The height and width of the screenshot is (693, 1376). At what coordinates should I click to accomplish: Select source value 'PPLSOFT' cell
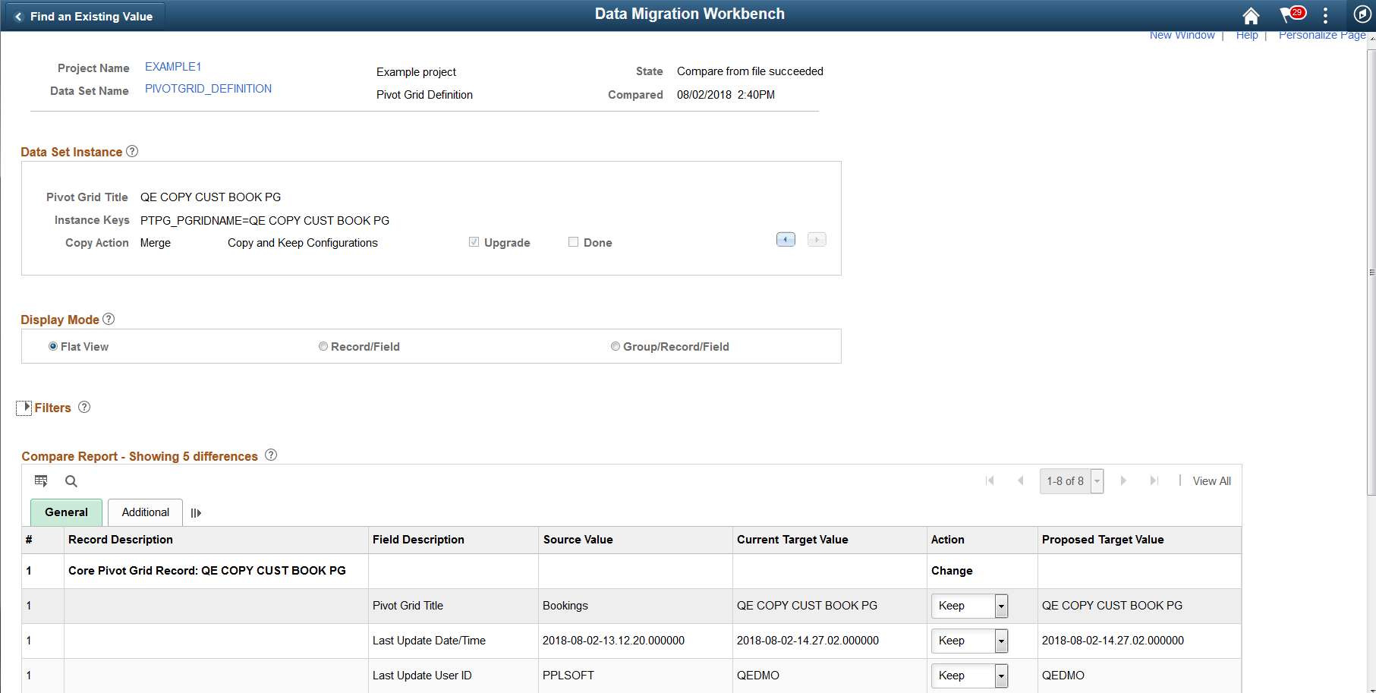[568, 676]
